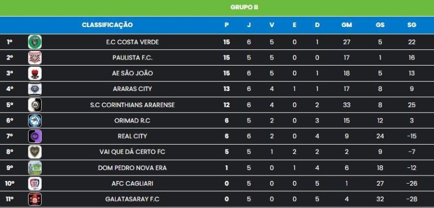Select the Galatasaray F.C team name
Screen dimensions: 434x208
pos(132,199)
